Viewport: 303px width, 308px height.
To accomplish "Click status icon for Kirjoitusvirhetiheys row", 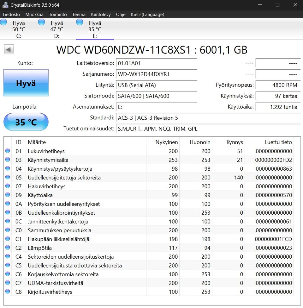I will [8, 292].
